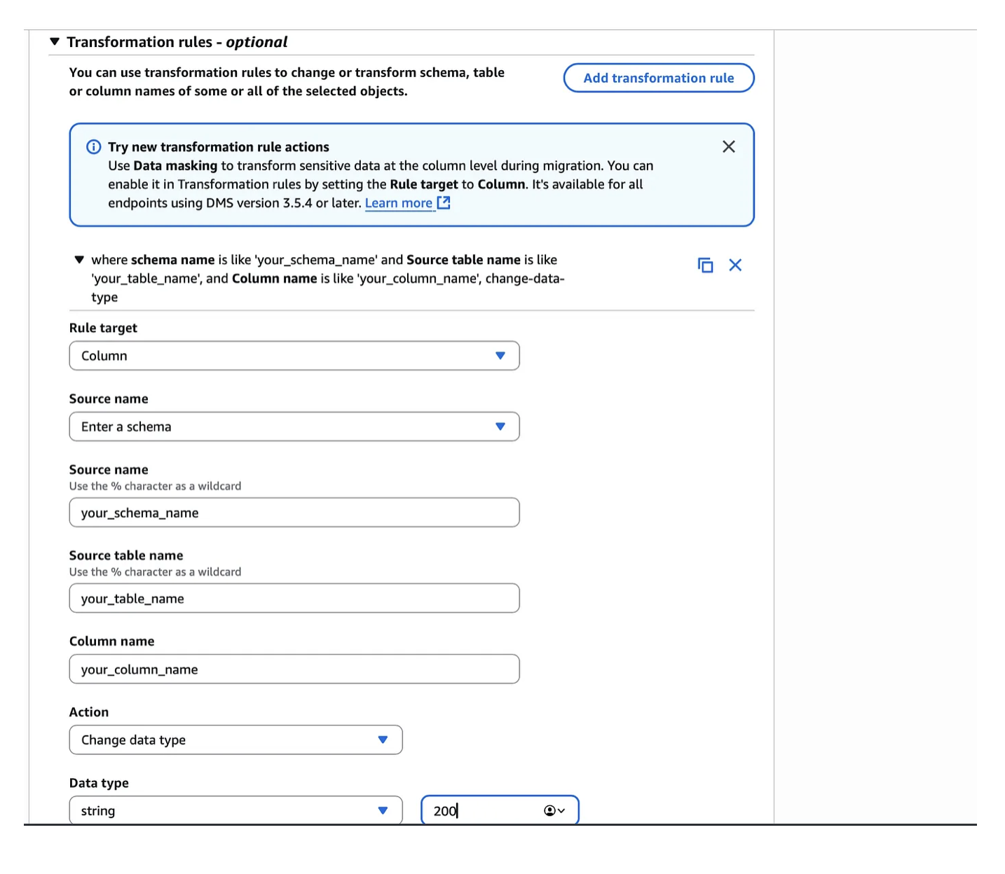
Task: Open the Rule target dropdown showing Column
Action: (x=294, y=355)
